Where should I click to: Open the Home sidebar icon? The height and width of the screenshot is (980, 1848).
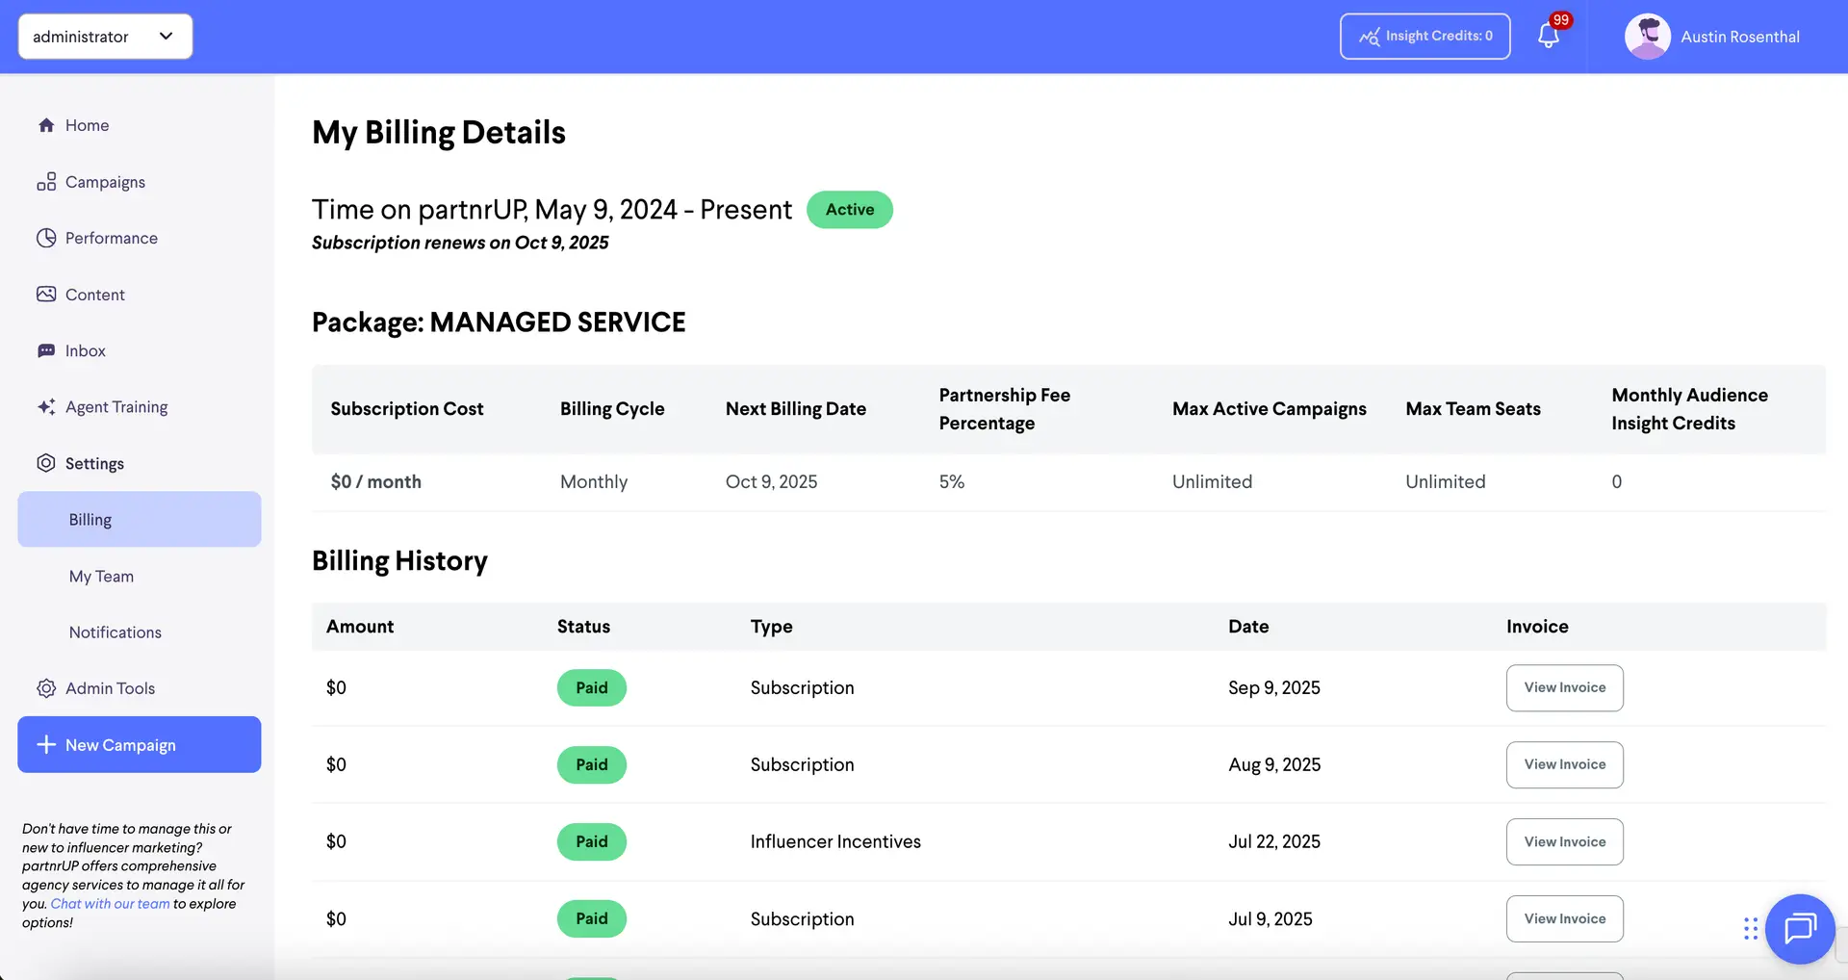(x=46, y=125)
